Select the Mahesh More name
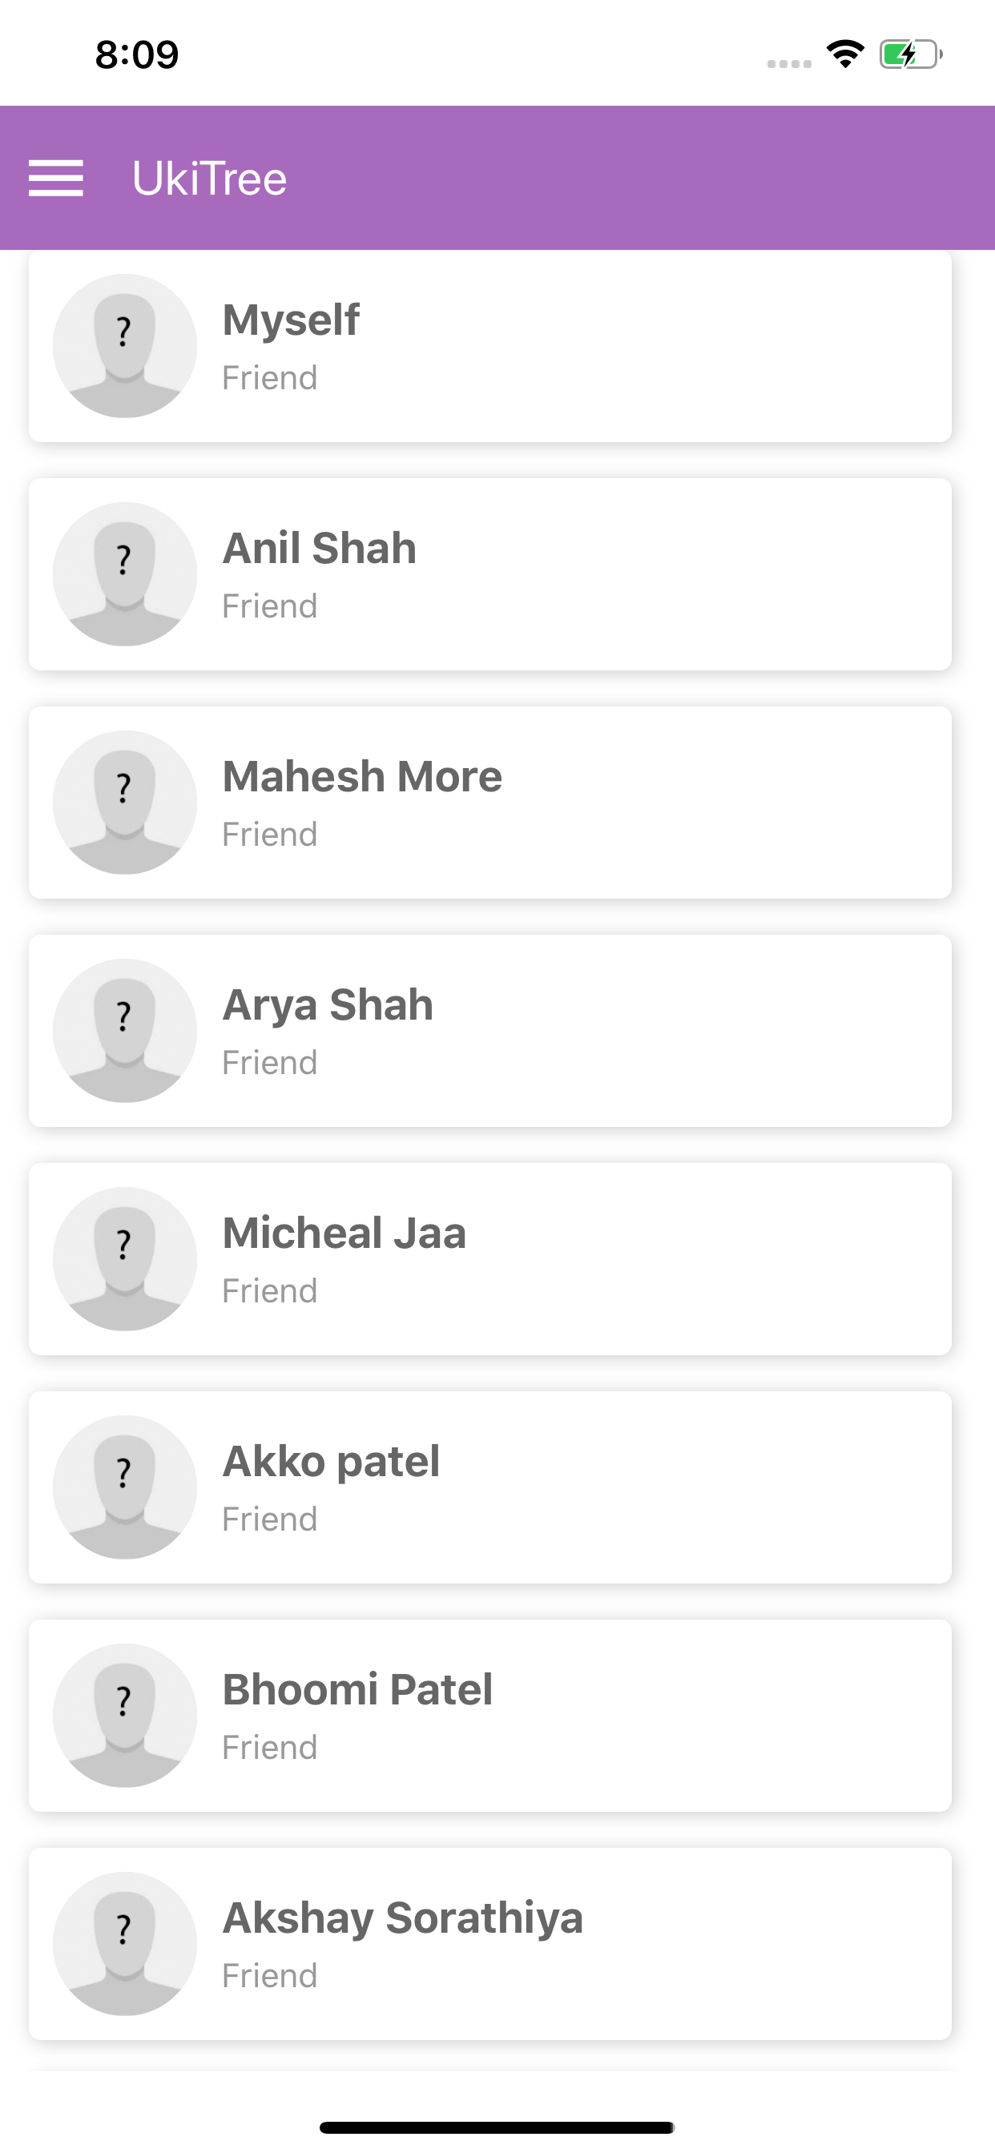This screenshot has width=995, height=2153. coord(362,776)
